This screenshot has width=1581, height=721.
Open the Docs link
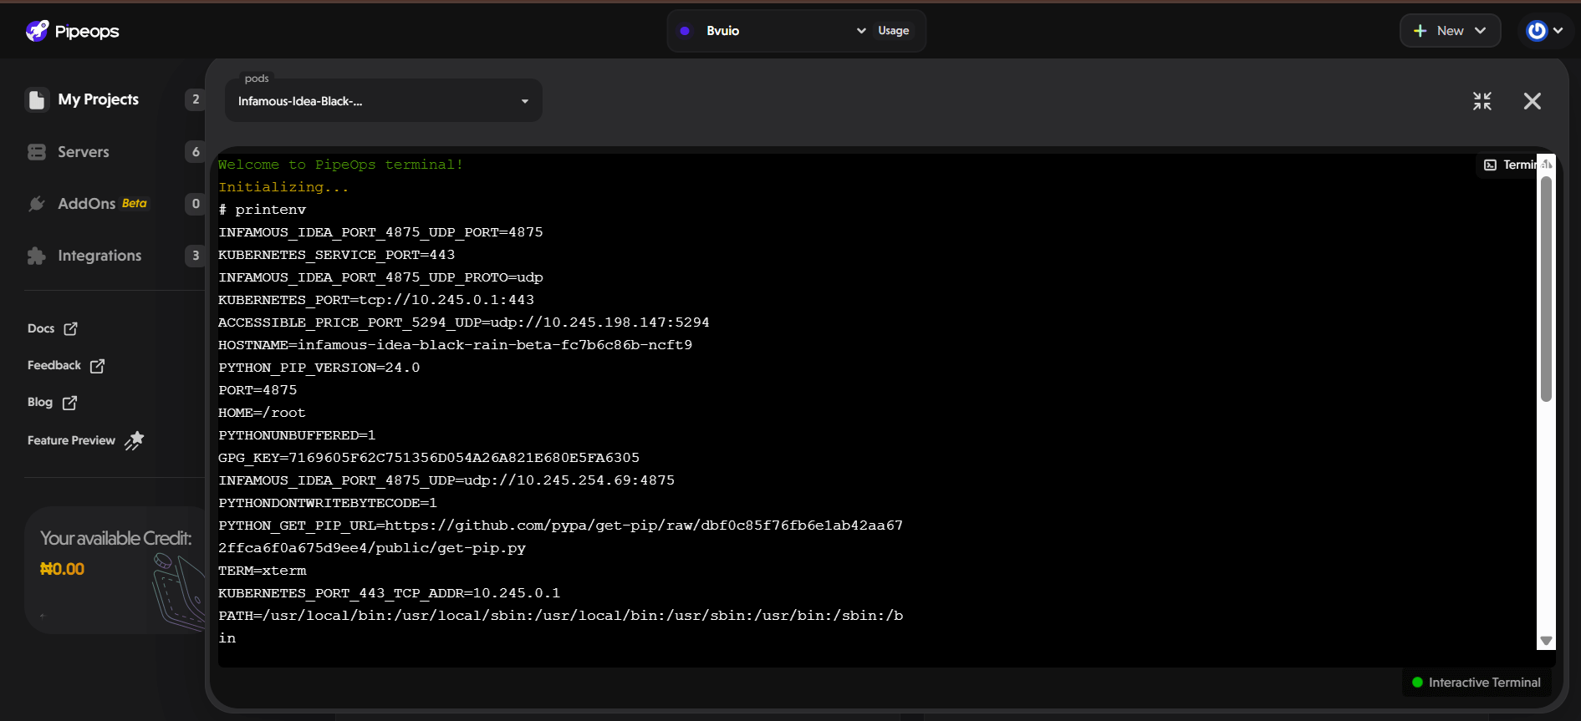click(x=41, y=328)
